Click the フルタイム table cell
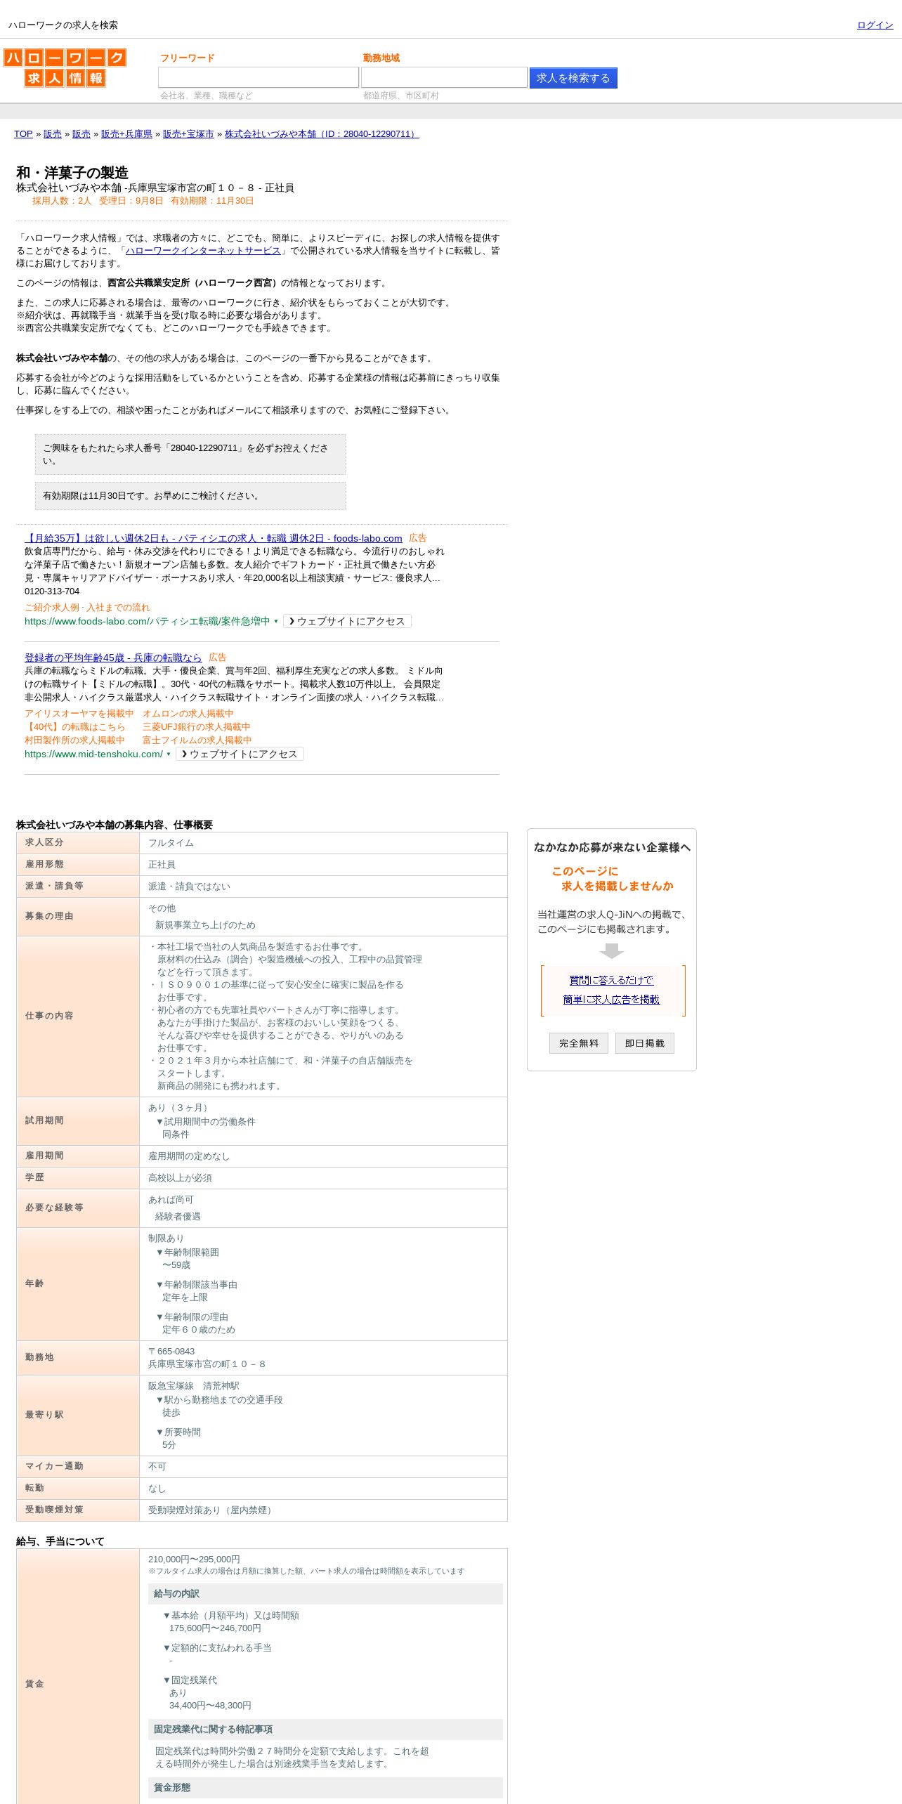The width and height of the screenshot is (902, 1804). 323,843
